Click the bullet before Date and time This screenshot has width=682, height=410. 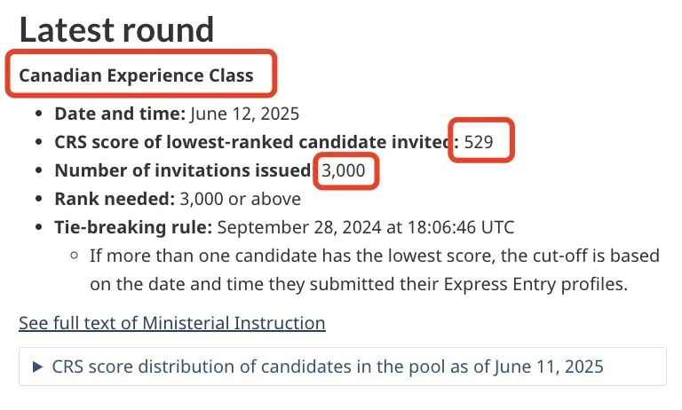coord(39,114)
